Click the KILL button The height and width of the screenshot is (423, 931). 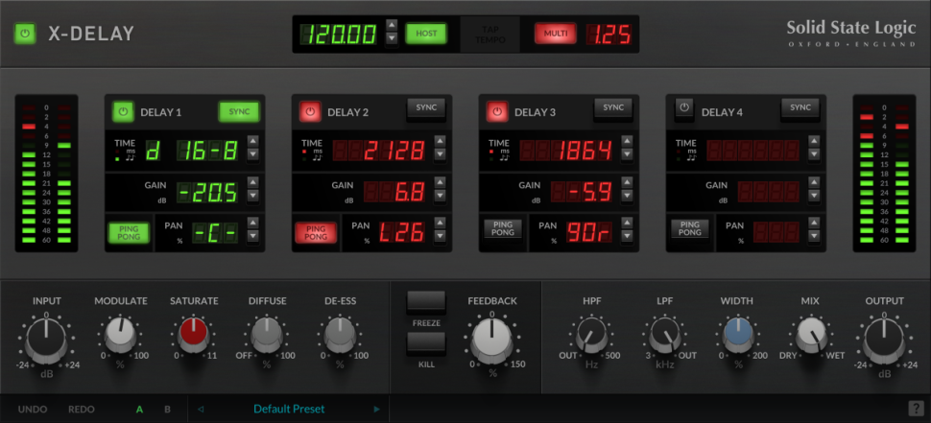[426, 344]
